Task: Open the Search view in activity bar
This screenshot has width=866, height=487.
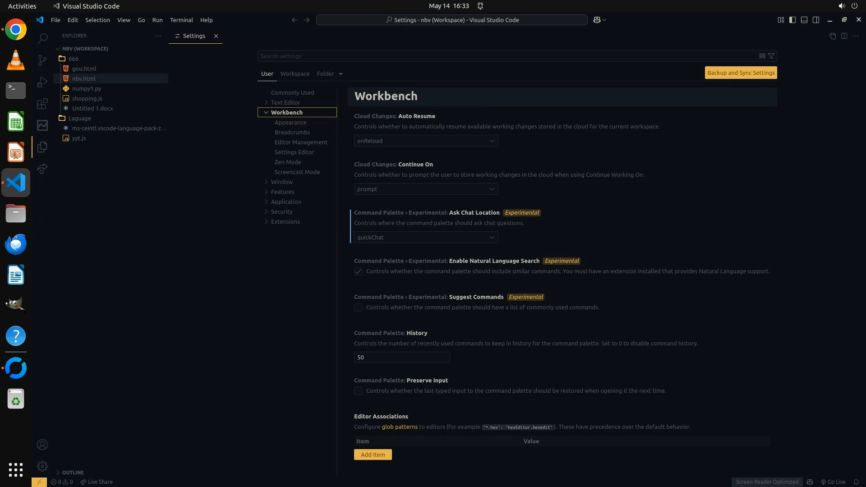Action: point(42,38)
